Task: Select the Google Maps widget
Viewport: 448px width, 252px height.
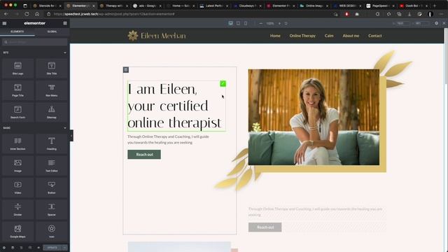Action: (x=17, y=232)
